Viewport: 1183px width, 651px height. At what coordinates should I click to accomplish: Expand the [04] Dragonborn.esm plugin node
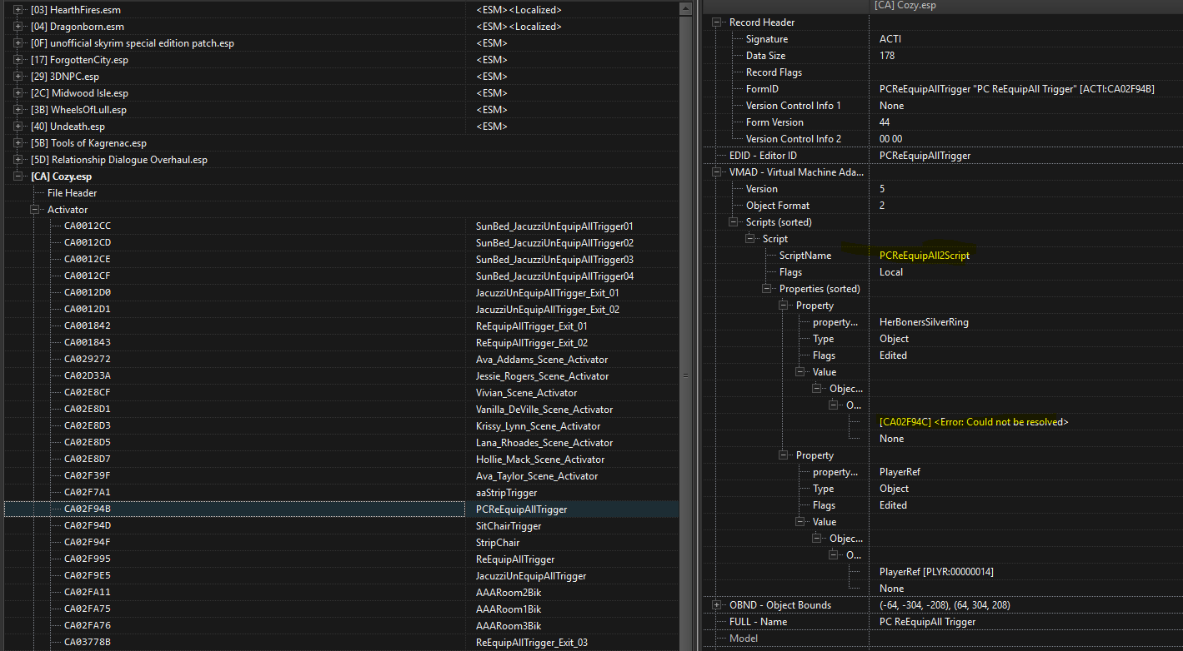coord(18,27)
